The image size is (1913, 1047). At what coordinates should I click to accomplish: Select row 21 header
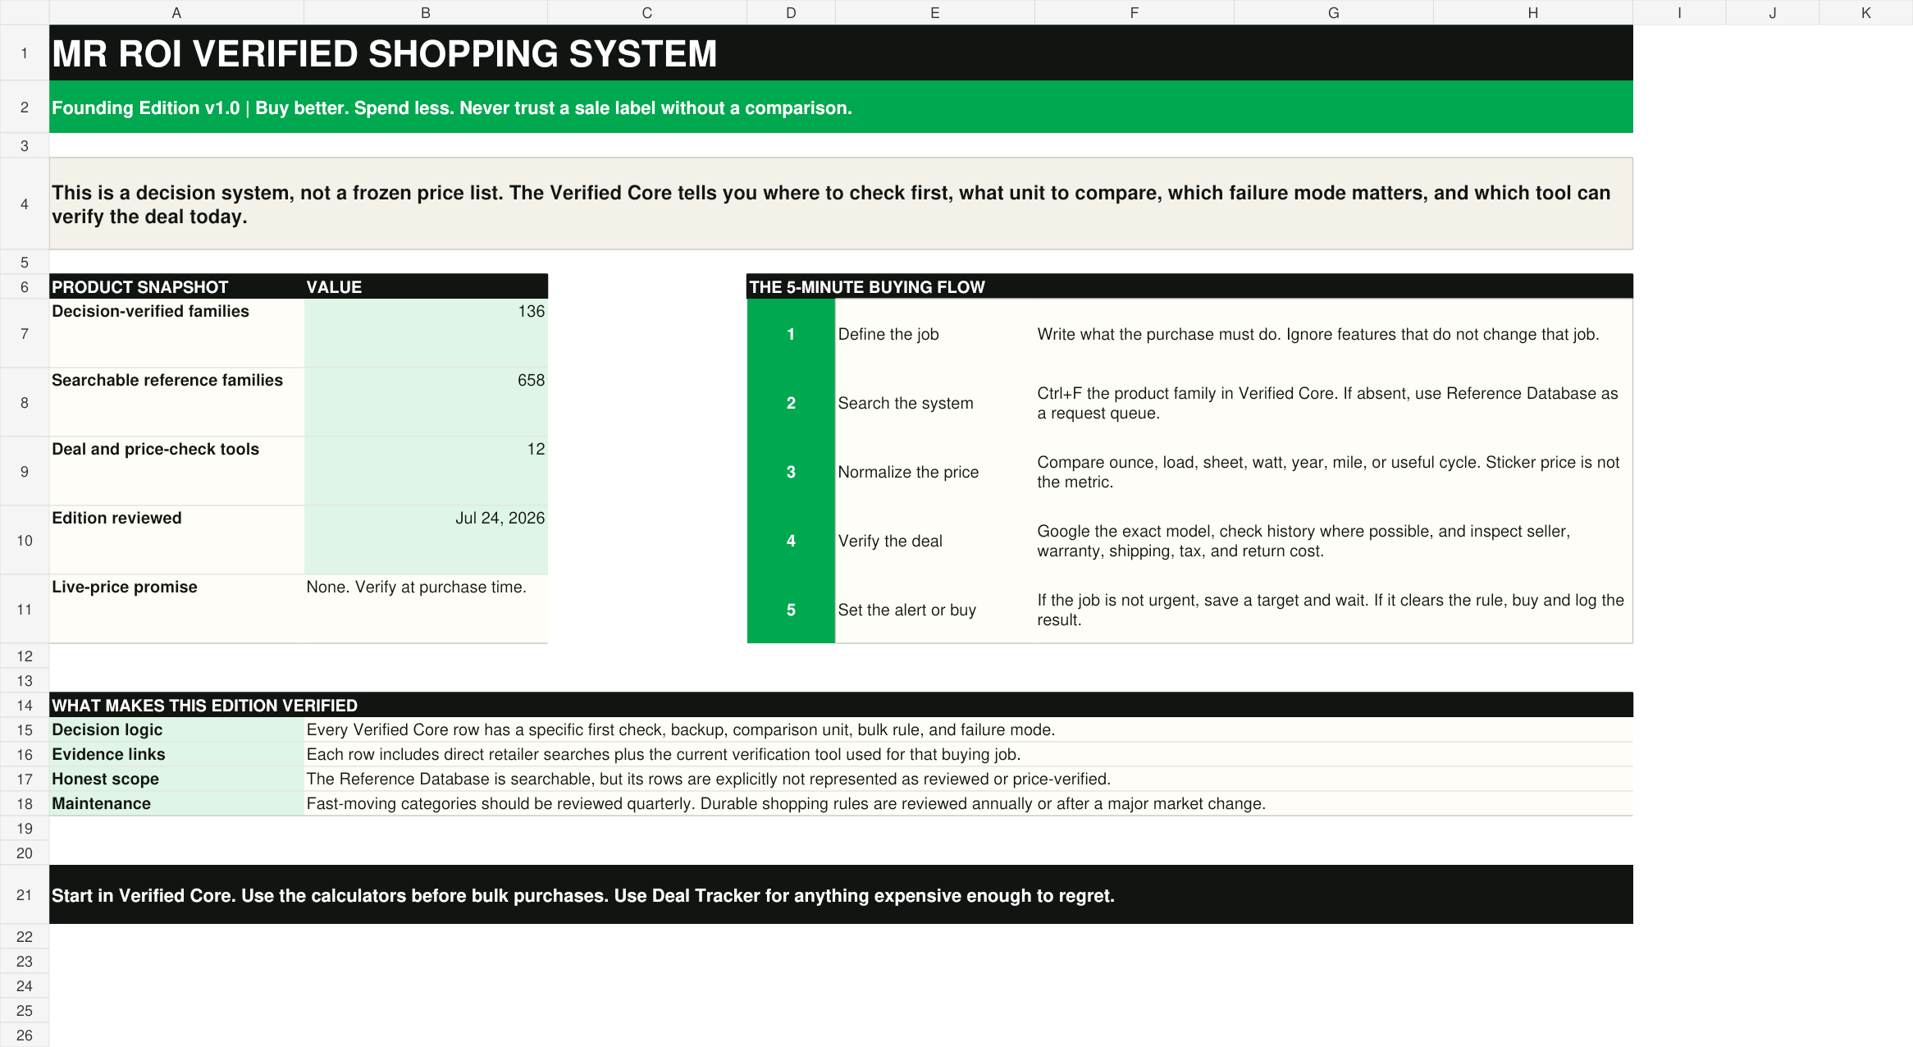coord(25,894)
